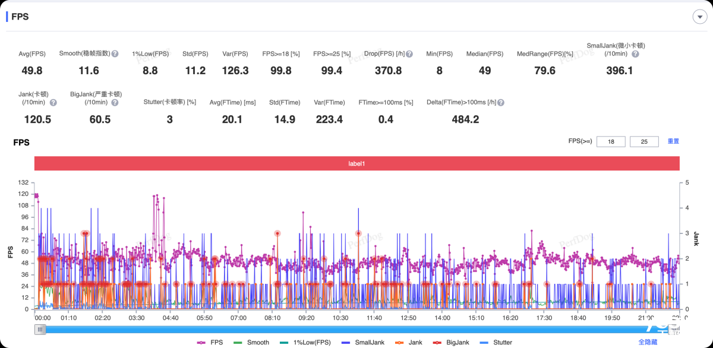Click help icon next to Smooth(稳帧指数)
The image size is (713, 348).
tap(115, 54)
